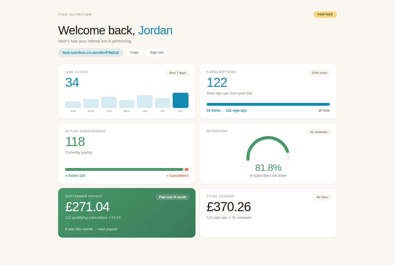This screenshot has width=395, height=265.
Task: Click the 2.6% conv. badge
Action: coord(319,73)
